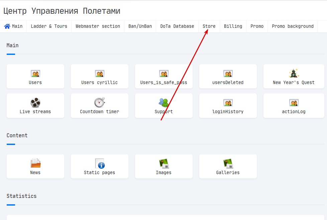Image resolution: width=327 pixels, height=220 pixels.
Task: Click the Images label
Action: point(164,172)
